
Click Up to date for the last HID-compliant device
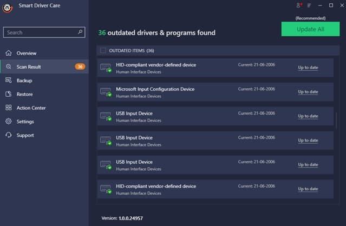coord(308,189)
